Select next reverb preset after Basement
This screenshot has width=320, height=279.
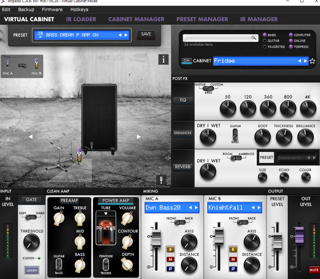pyautogui.click(x=314, y=158)
